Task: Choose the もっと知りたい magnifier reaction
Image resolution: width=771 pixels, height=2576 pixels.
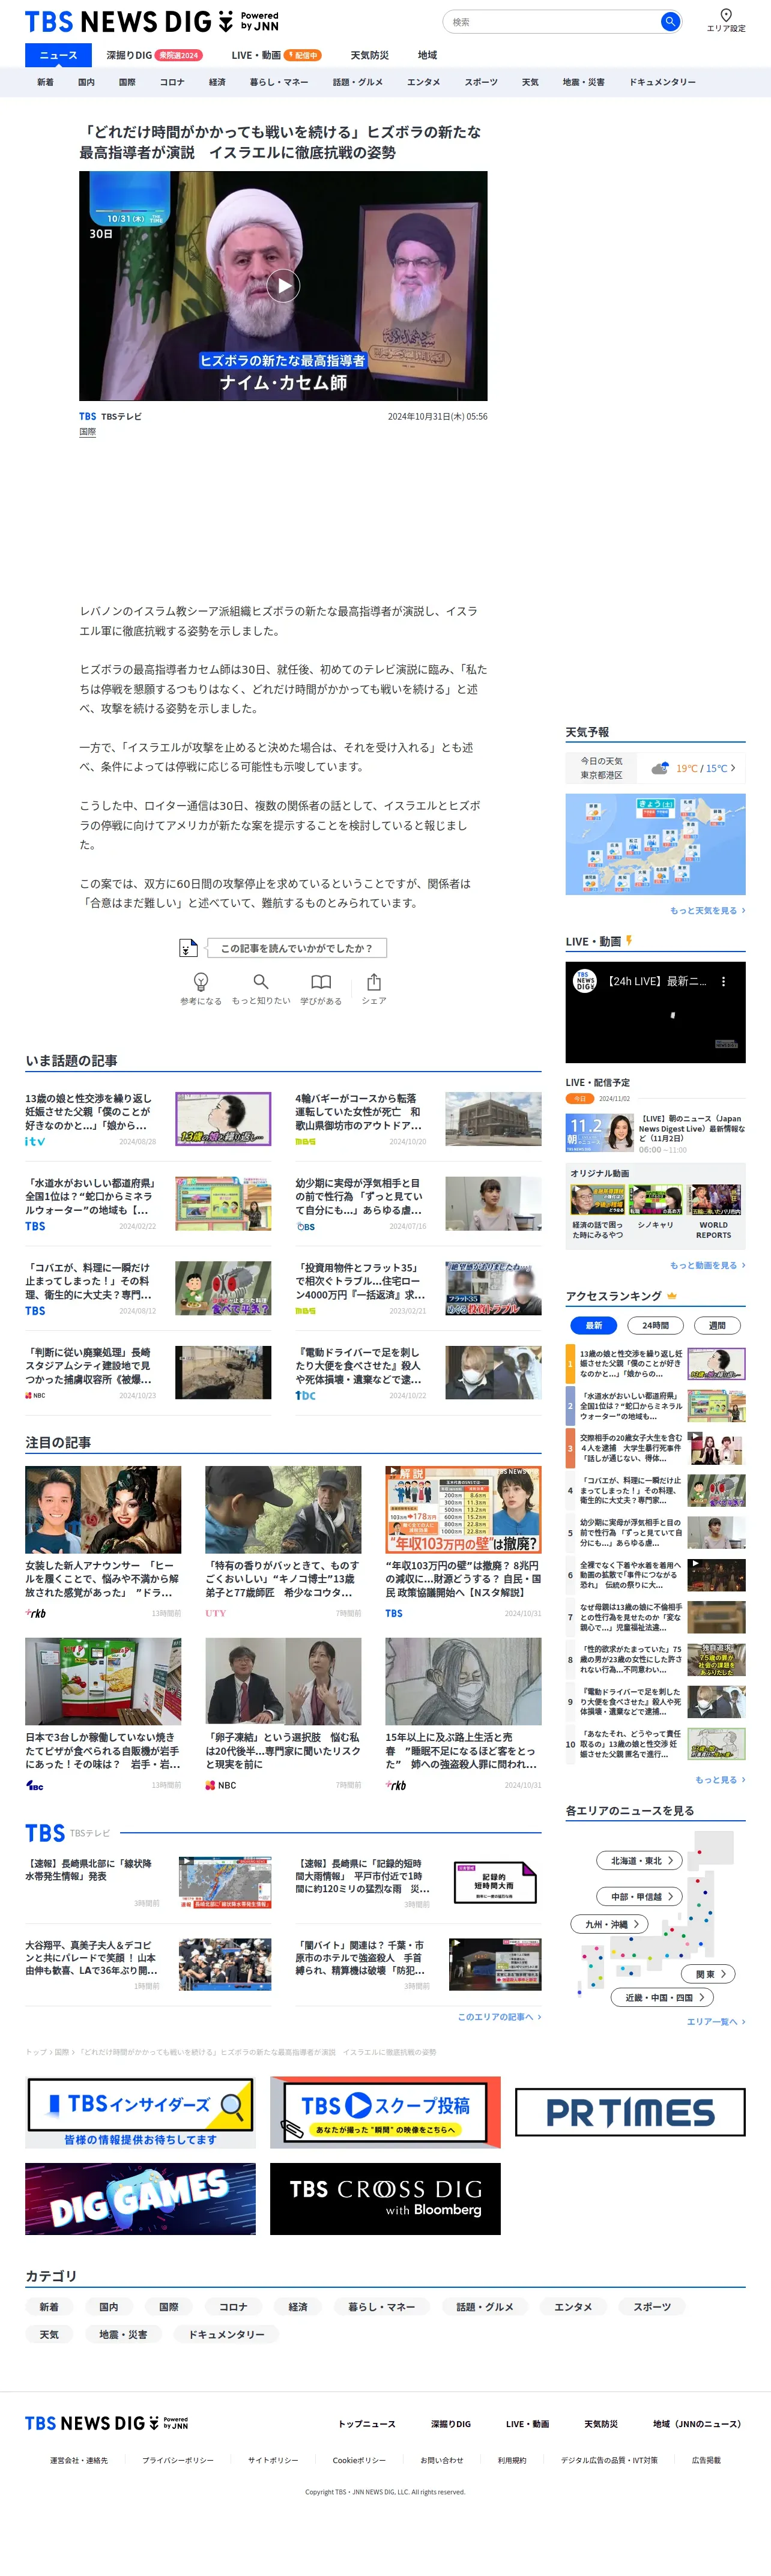Action: click(x=261, y=988)
